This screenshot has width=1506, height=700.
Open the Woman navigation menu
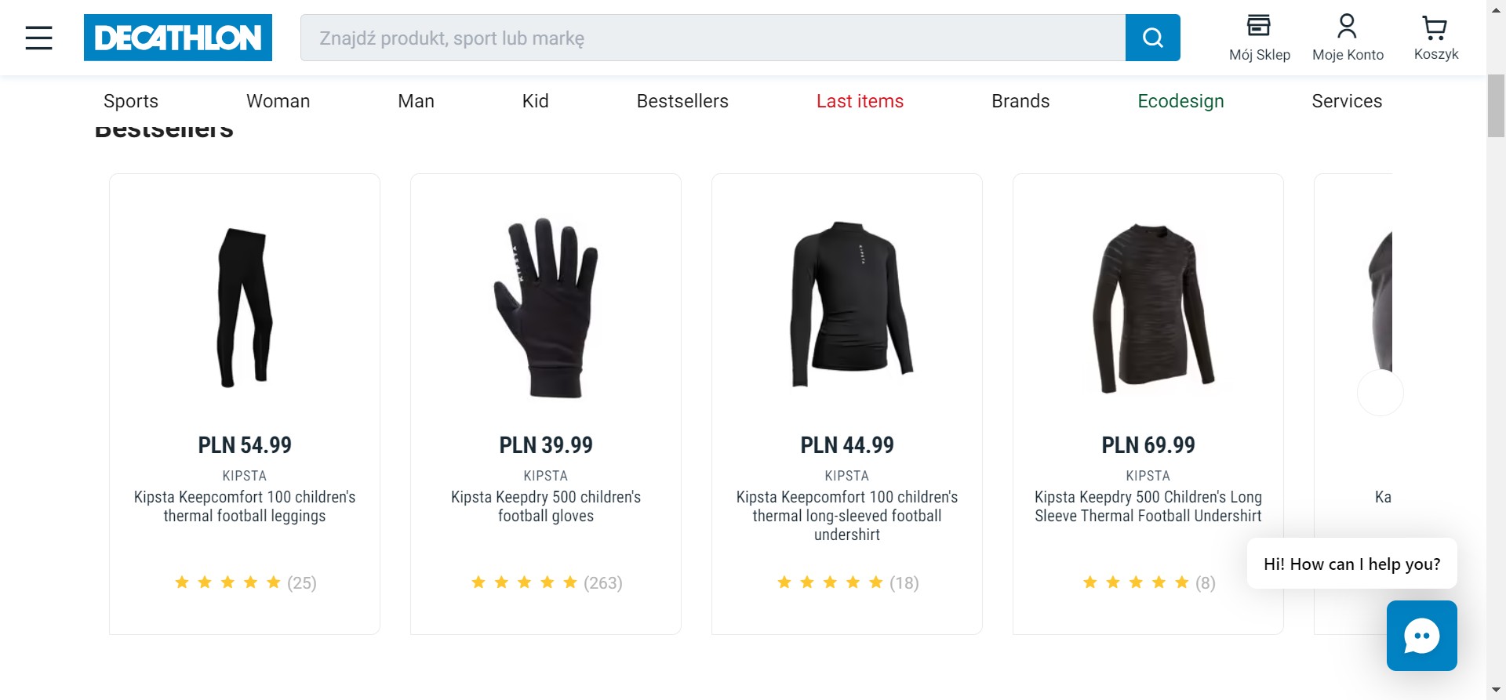point(278,101)
